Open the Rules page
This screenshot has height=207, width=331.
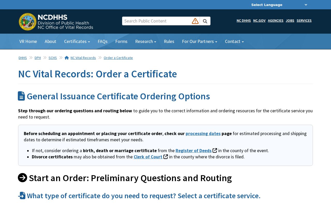click(x=169, y=41)
